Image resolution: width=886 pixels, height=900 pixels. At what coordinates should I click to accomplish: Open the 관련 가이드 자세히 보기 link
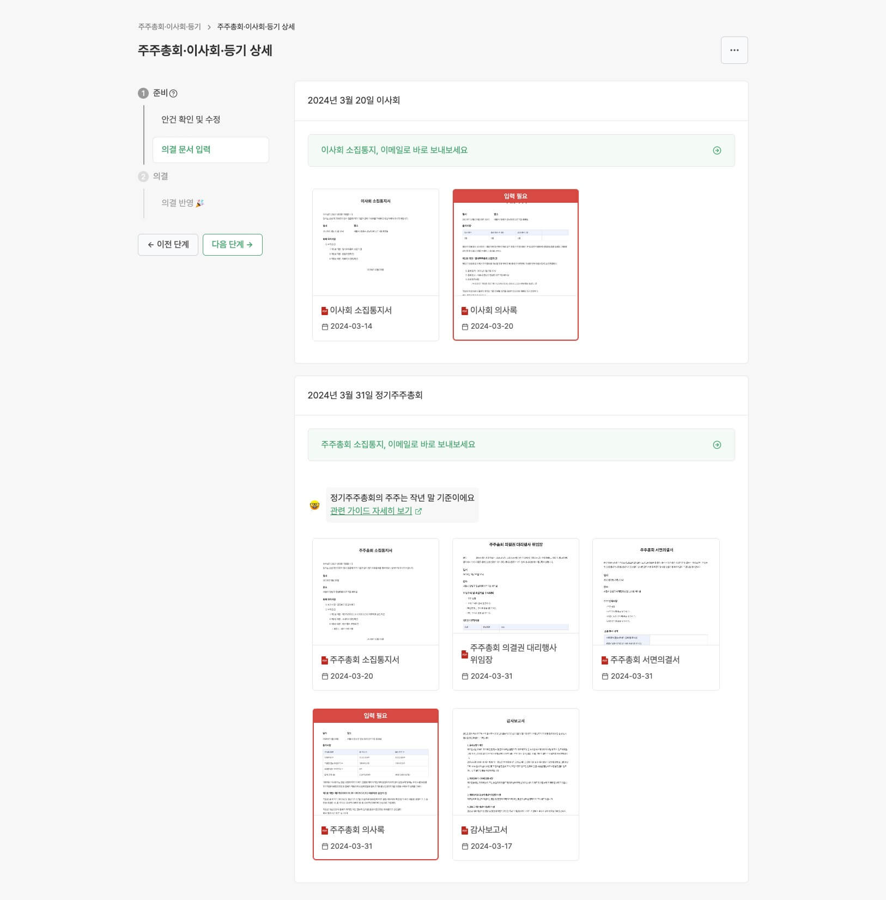click(371, 511)
